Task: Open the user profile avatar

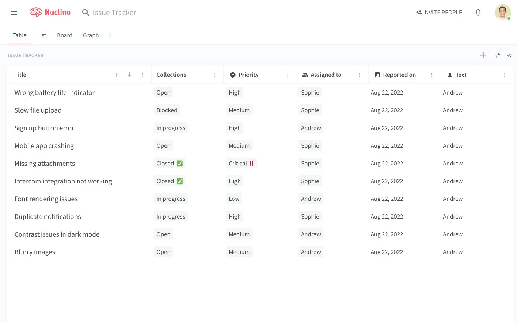Action: (503, 12)
